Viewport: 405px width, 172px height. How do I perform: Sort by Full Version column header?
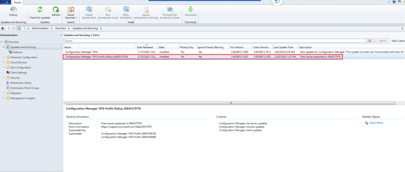click(240, 47)
